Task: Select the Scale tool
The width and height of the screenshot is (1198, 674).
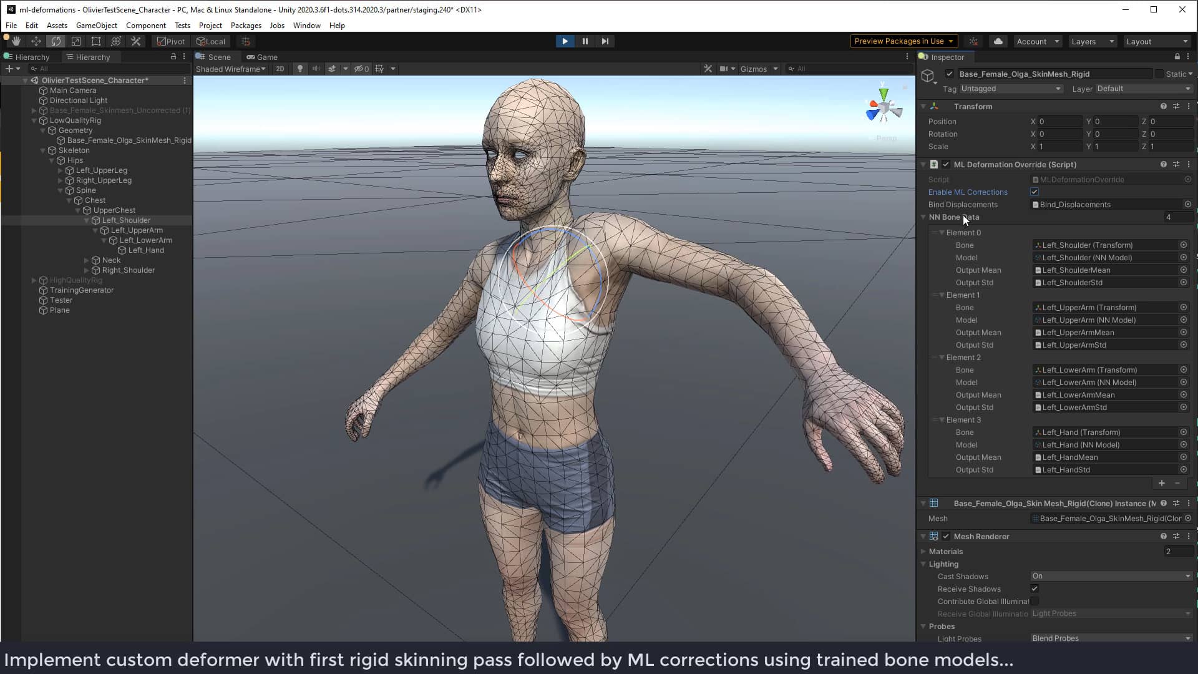Action: 76,41
